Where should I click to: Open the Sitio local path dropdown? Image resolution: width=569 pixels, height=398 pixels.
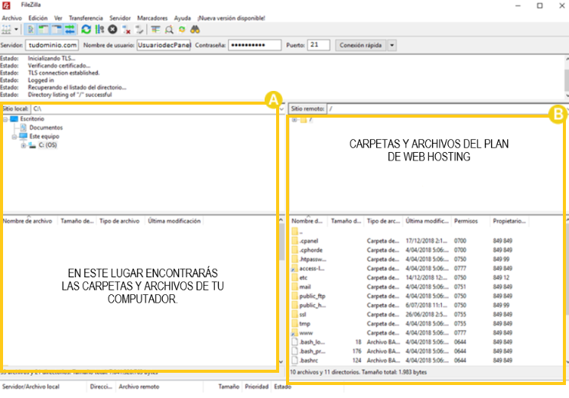(281, 108)
